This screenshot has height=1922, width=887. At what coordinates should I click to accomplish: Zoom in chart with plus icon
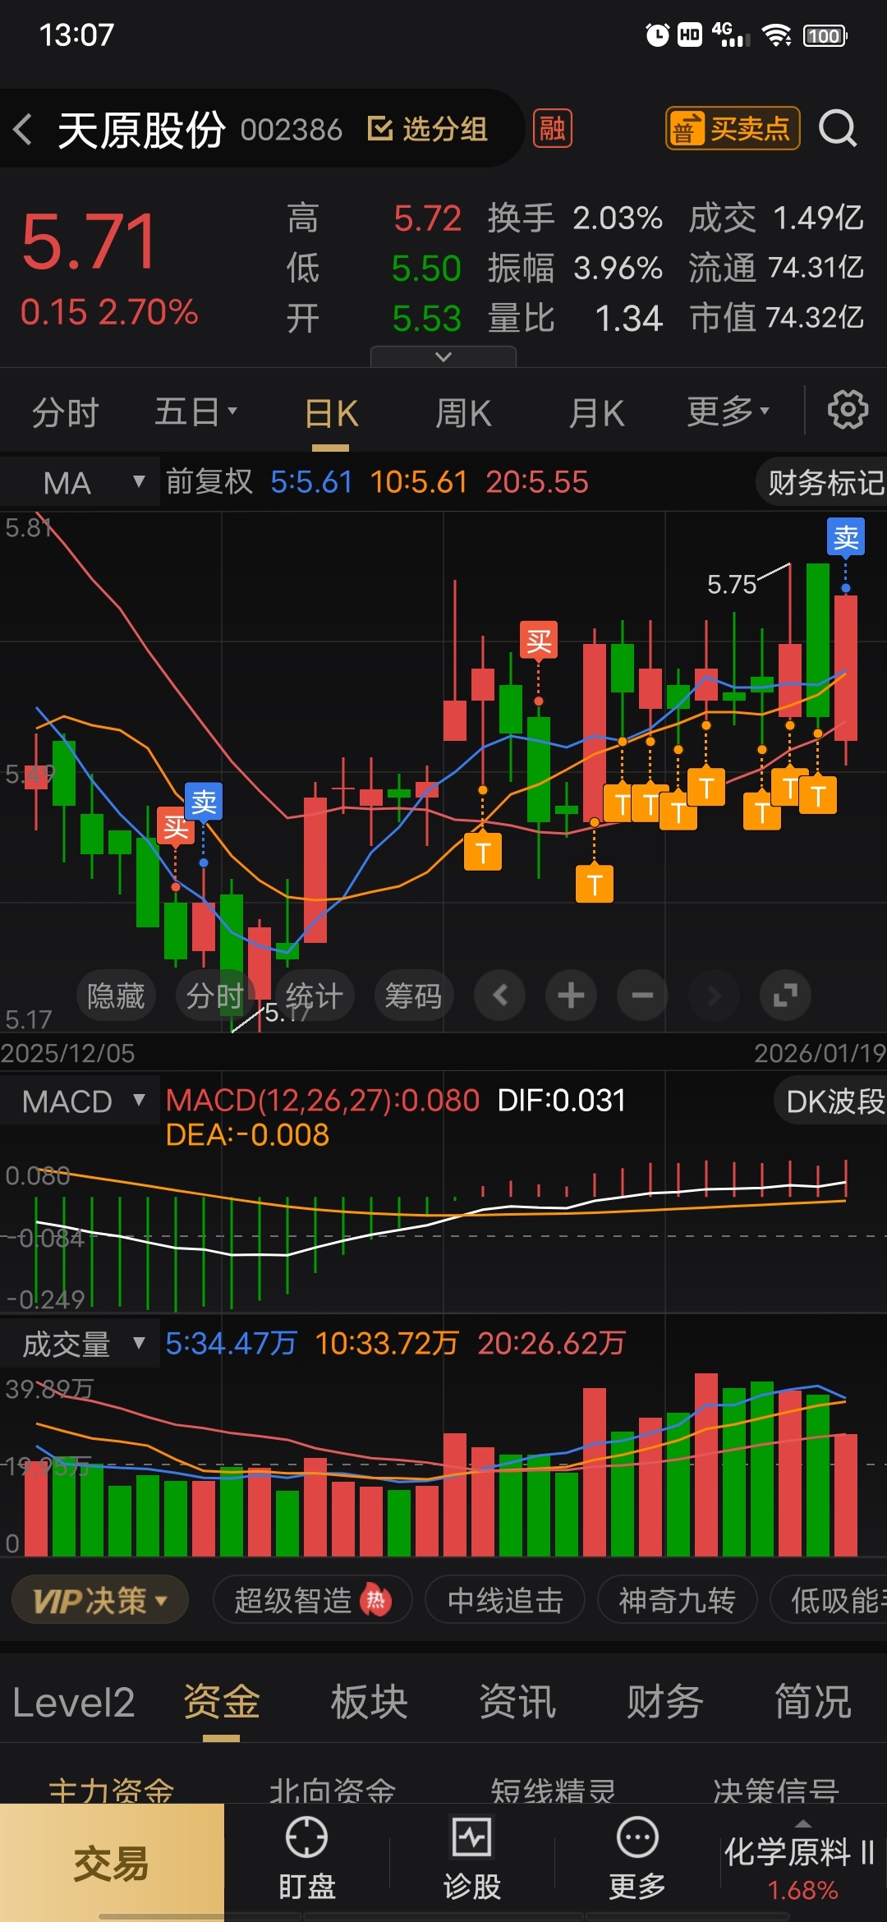pos(572,995)
